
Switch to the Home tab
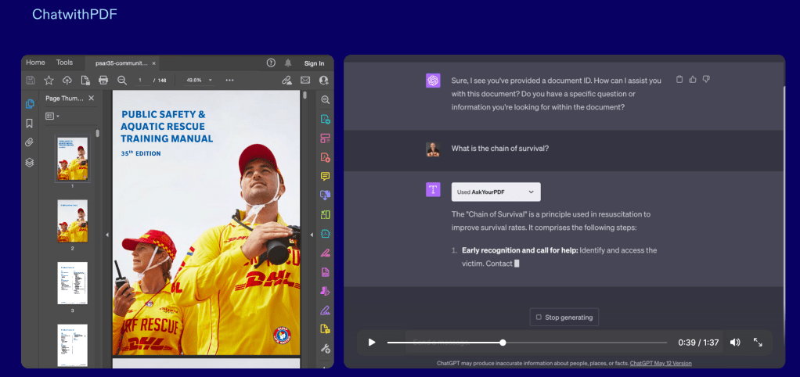(x=35, y=63)
